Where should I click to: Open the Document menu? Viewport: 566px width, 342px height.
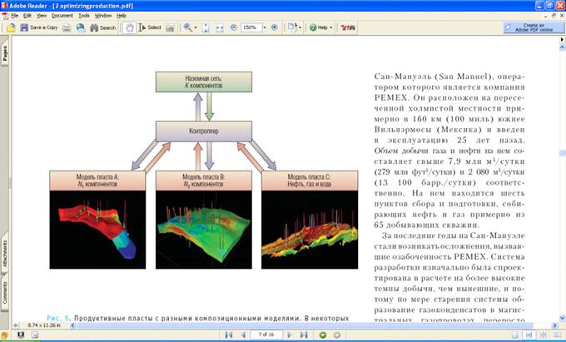click(62, 15)
